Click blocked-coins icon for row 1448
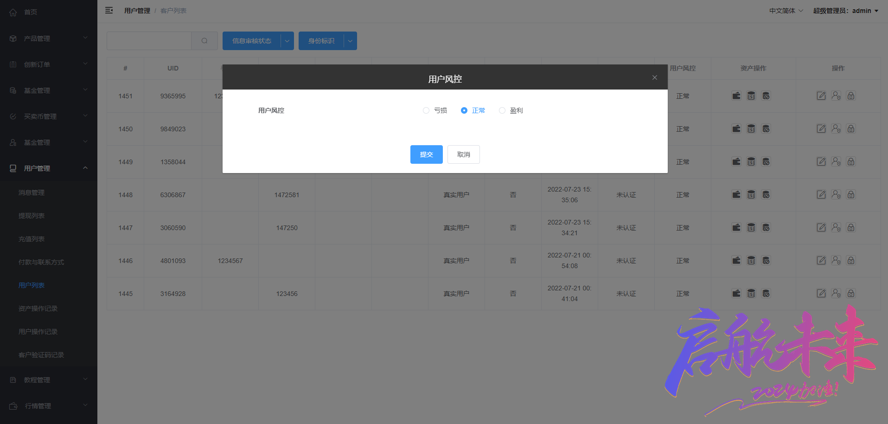This screenshot has width=888, height=424. click(x=766, y=195)
